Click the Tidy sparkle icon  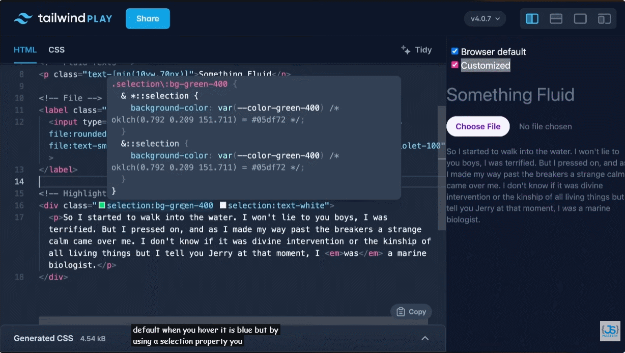[x=406, y=50]
